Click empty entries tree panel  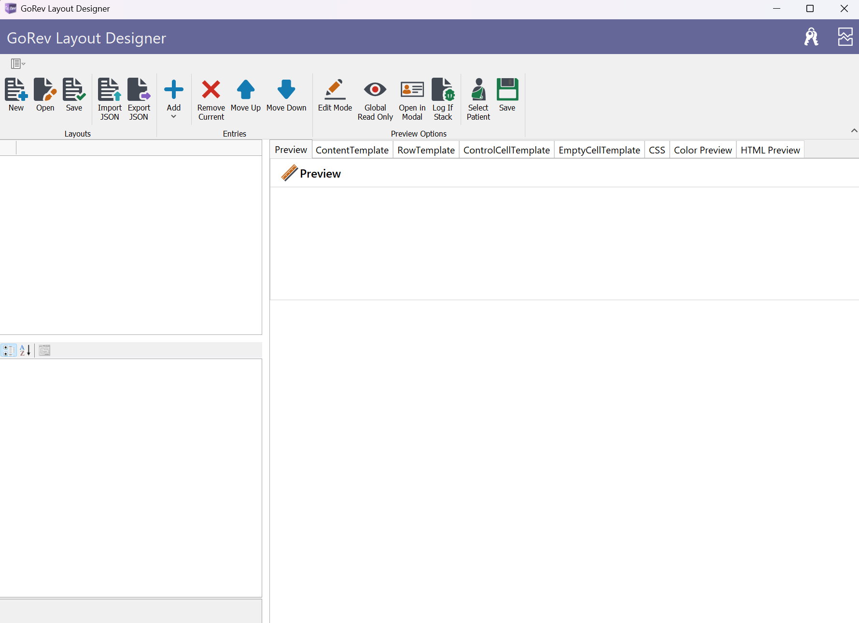(131, 245)
